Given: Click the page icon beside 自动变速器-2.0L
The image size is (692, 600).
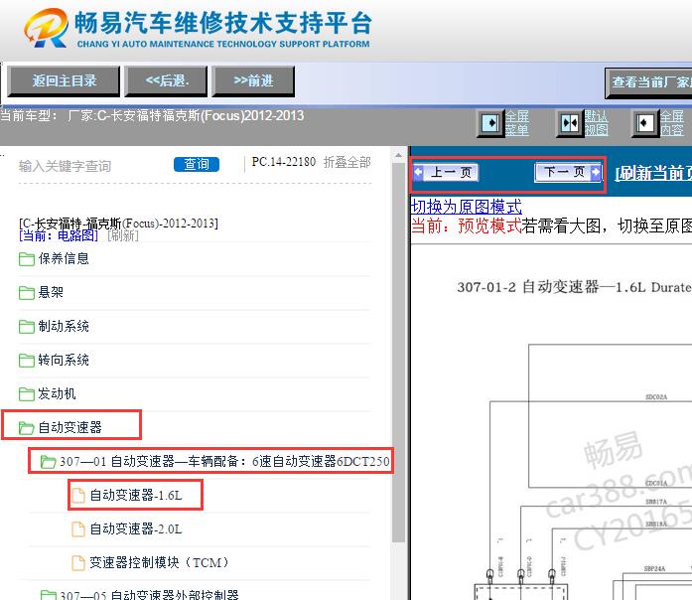Looking at the screenshot, I should pyautogui.click(x=78, y=528).
